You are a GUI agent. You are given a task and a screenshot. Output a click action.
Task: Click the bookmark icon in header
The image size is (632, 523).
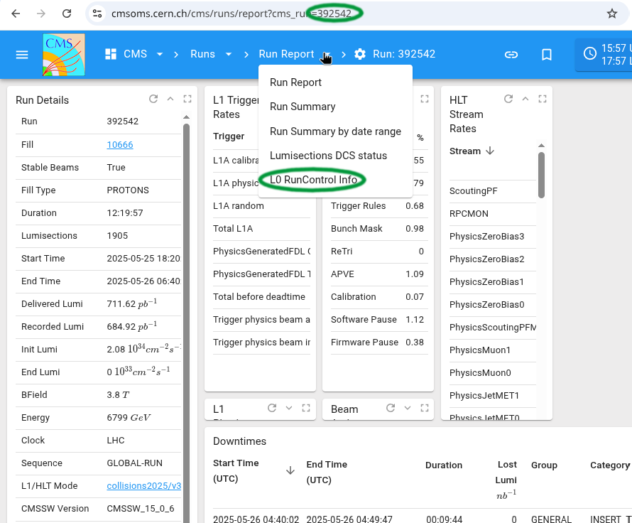point(546,55)
